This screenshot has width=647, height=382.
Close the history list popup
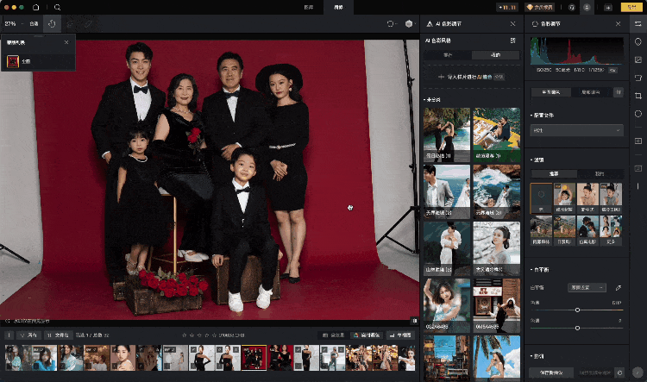66,41
